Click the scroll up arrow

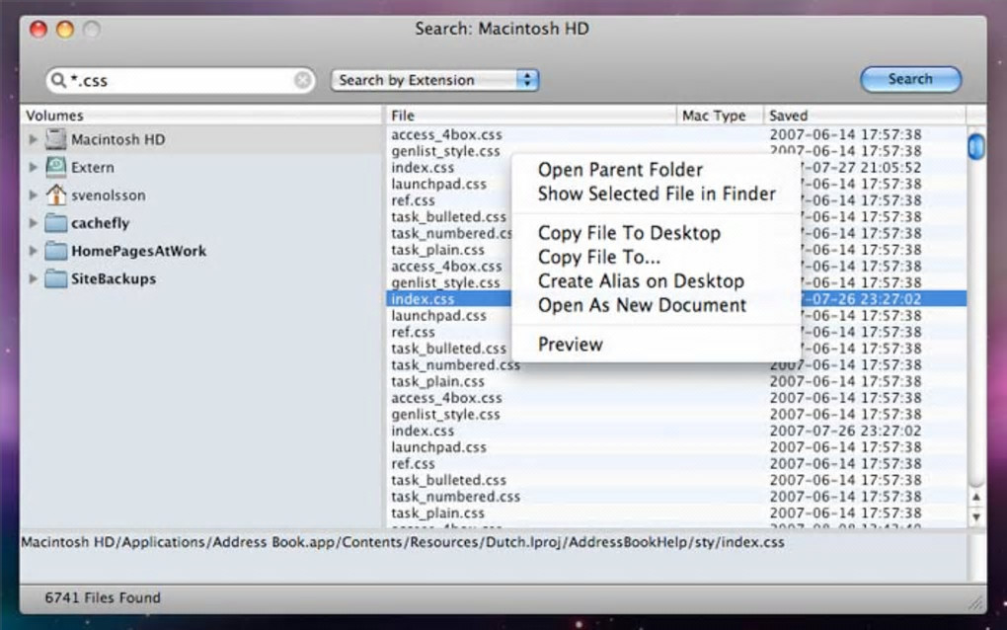tap(976, 497)
